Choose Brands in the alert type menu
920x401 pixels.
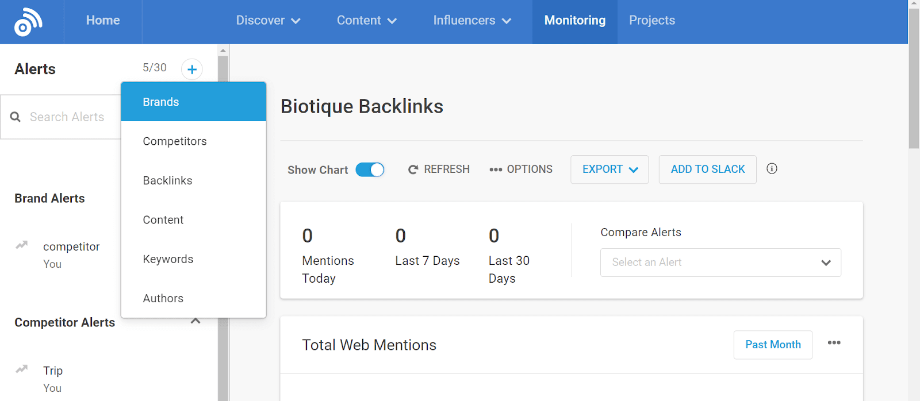[161, 102]
